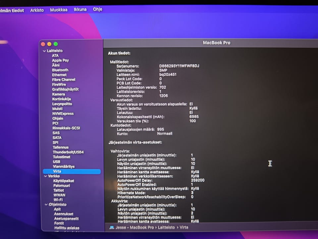
Task: Select Ääni in the sidebar
Action: [56, 65]
